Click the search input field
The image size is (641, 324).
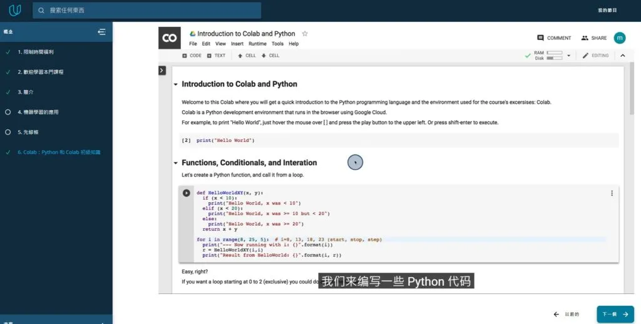146,10
